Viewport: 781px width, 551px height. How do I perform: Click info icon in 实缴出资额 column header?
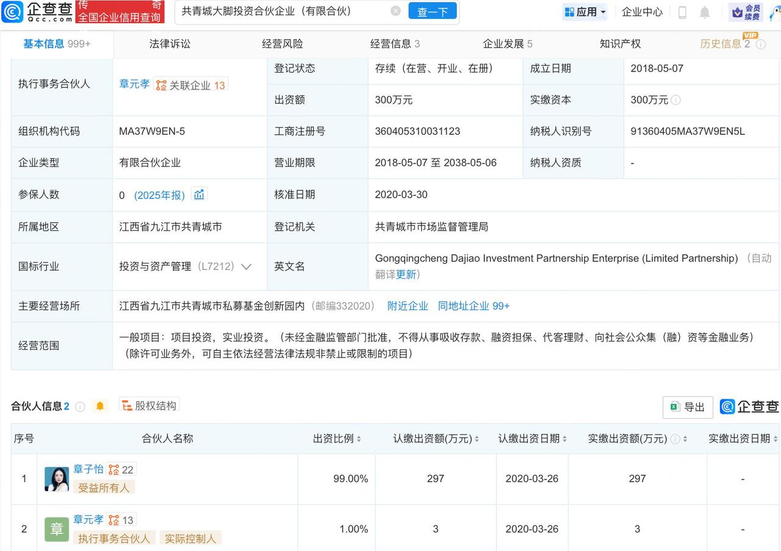pyautogui.click(x=675, y=439)
